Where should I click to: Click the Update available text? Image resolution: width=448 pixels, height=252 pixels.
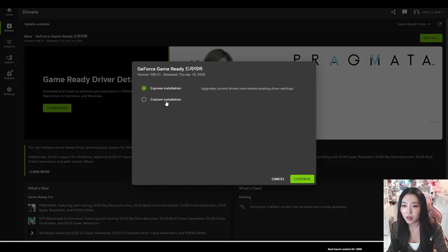(37, 24)
